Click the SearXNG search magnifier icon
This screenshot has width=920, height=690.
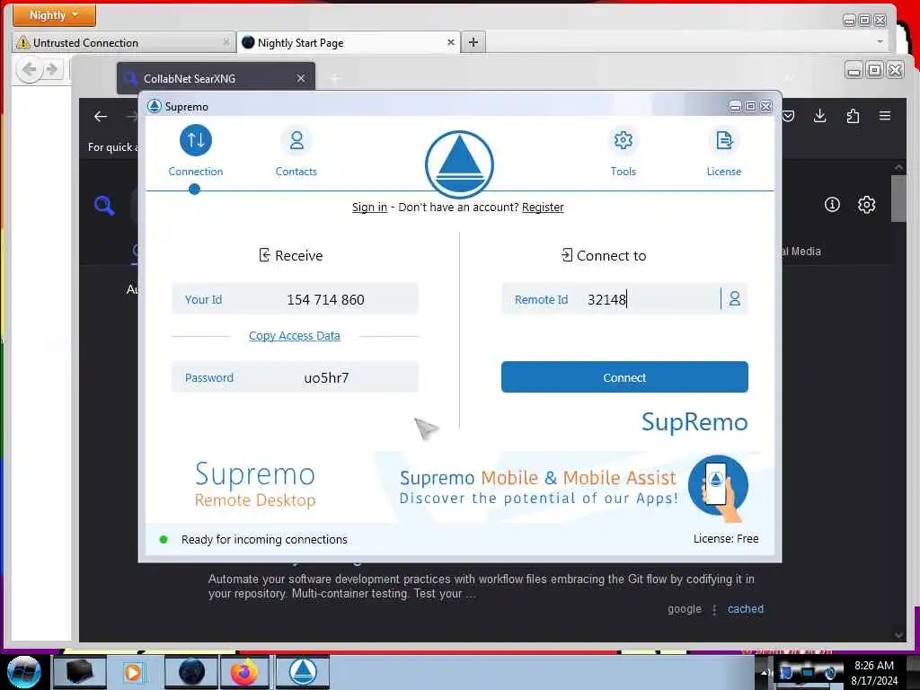[104, 206]
